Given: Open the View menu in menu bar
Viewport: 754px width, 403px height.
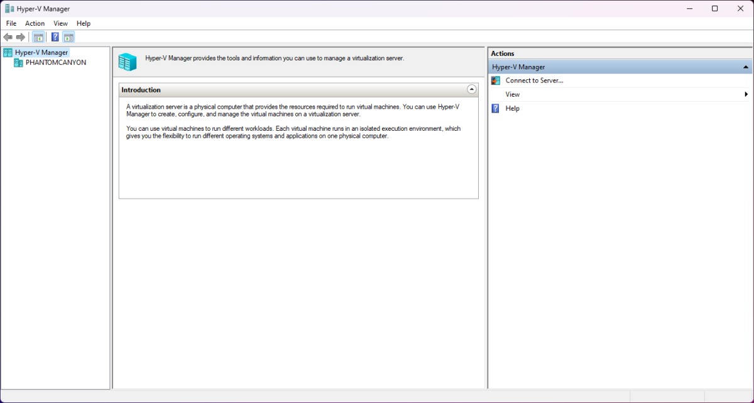Looking at the screenshot, I should pos(60,23).
